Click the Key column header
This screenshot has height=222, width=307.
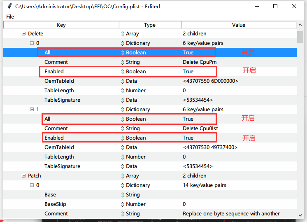[61, 25]
